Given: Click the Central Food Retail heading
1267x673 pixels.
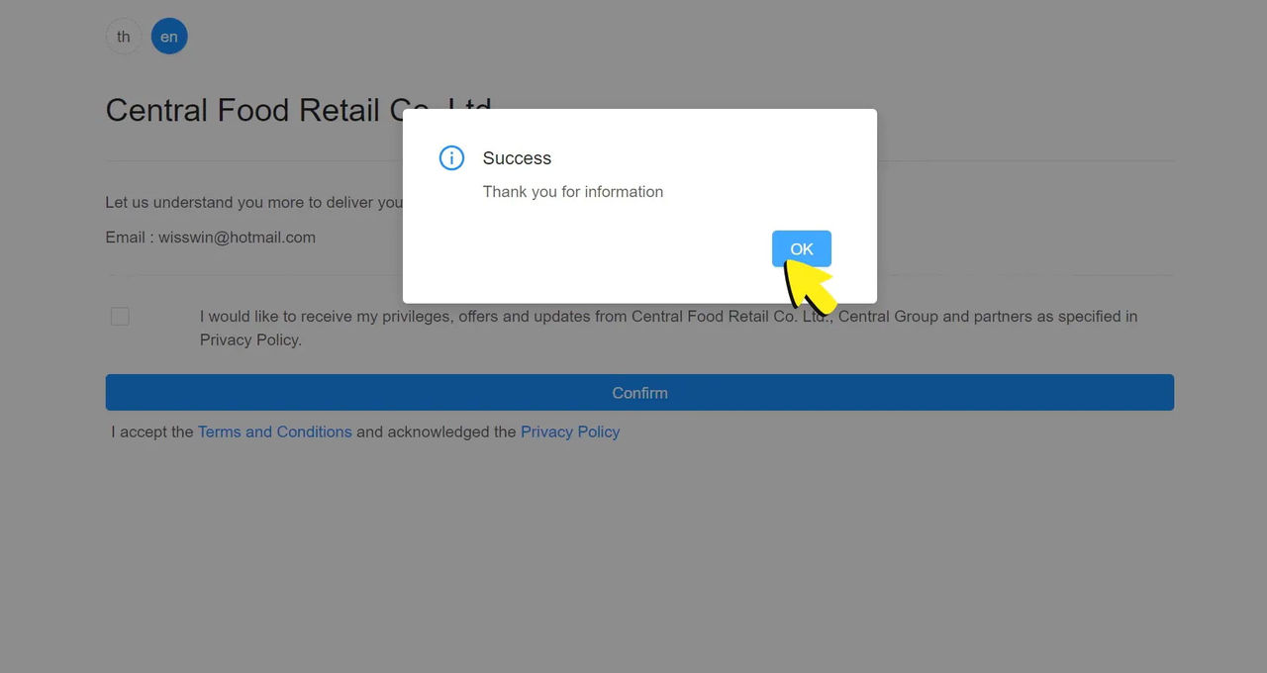Looking at the screenshot, I should click(x=299, y=110).
